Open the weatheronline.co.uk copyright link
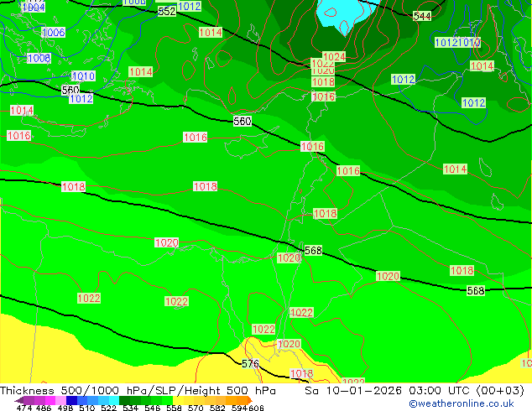 coord(462,403)
